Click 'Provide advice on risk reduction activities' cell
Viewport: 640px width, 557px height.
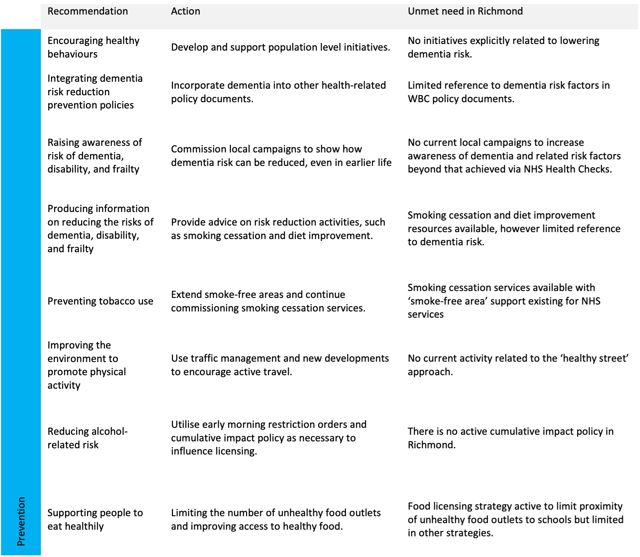point(278,229)
